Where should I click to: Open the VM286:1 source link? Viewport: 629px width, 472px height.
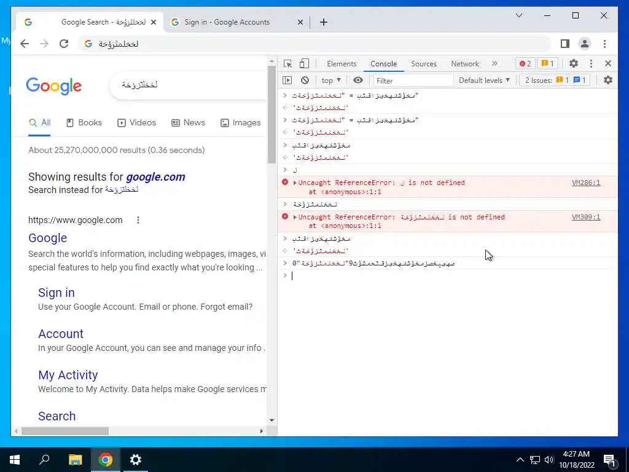tap(585, 183)
